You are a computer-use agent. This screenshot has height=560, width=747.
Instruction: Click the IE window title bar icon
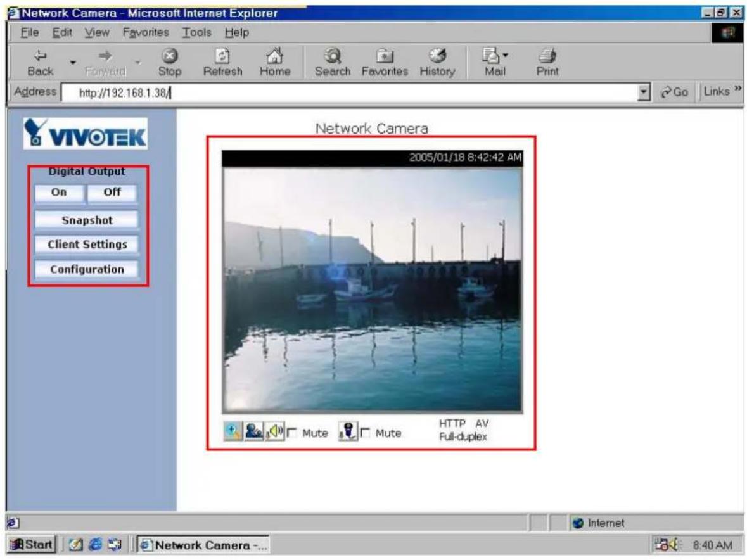[x=14, y=13]
